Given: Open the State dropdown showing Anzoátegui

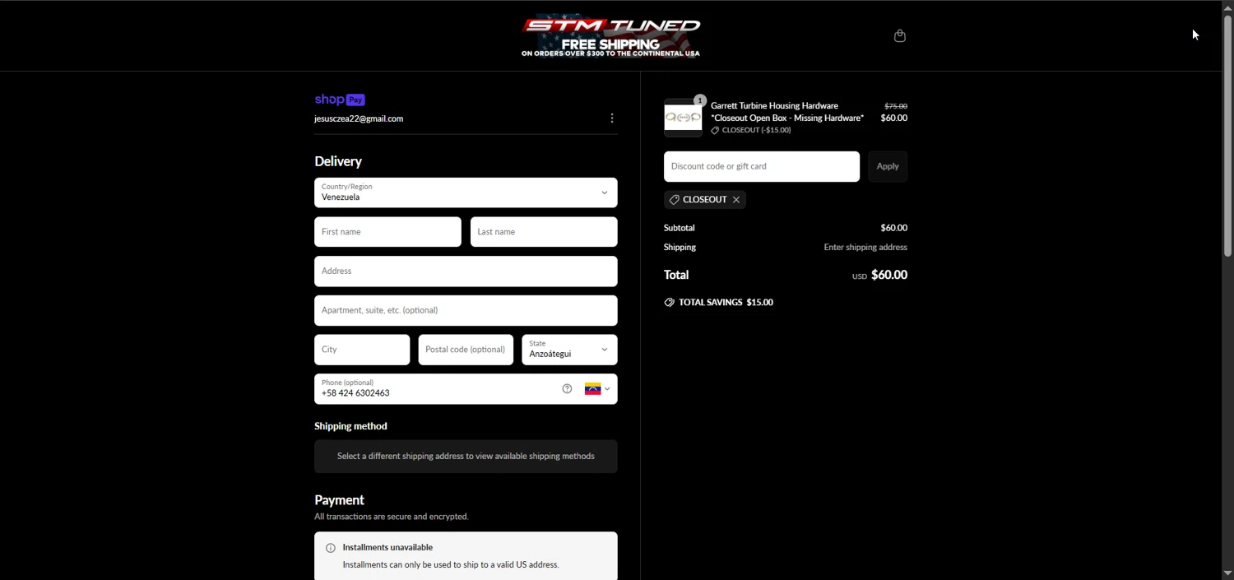Looking at the screenshot, I should click(569, 350).
